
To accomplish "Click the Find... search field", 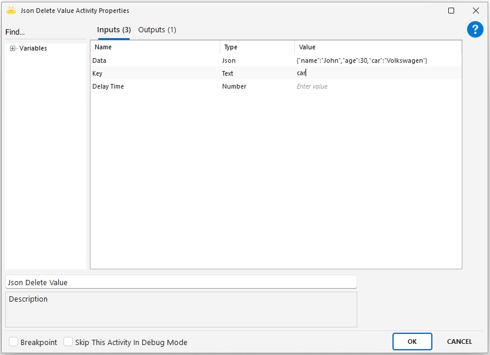I will (x=44, y=32).
